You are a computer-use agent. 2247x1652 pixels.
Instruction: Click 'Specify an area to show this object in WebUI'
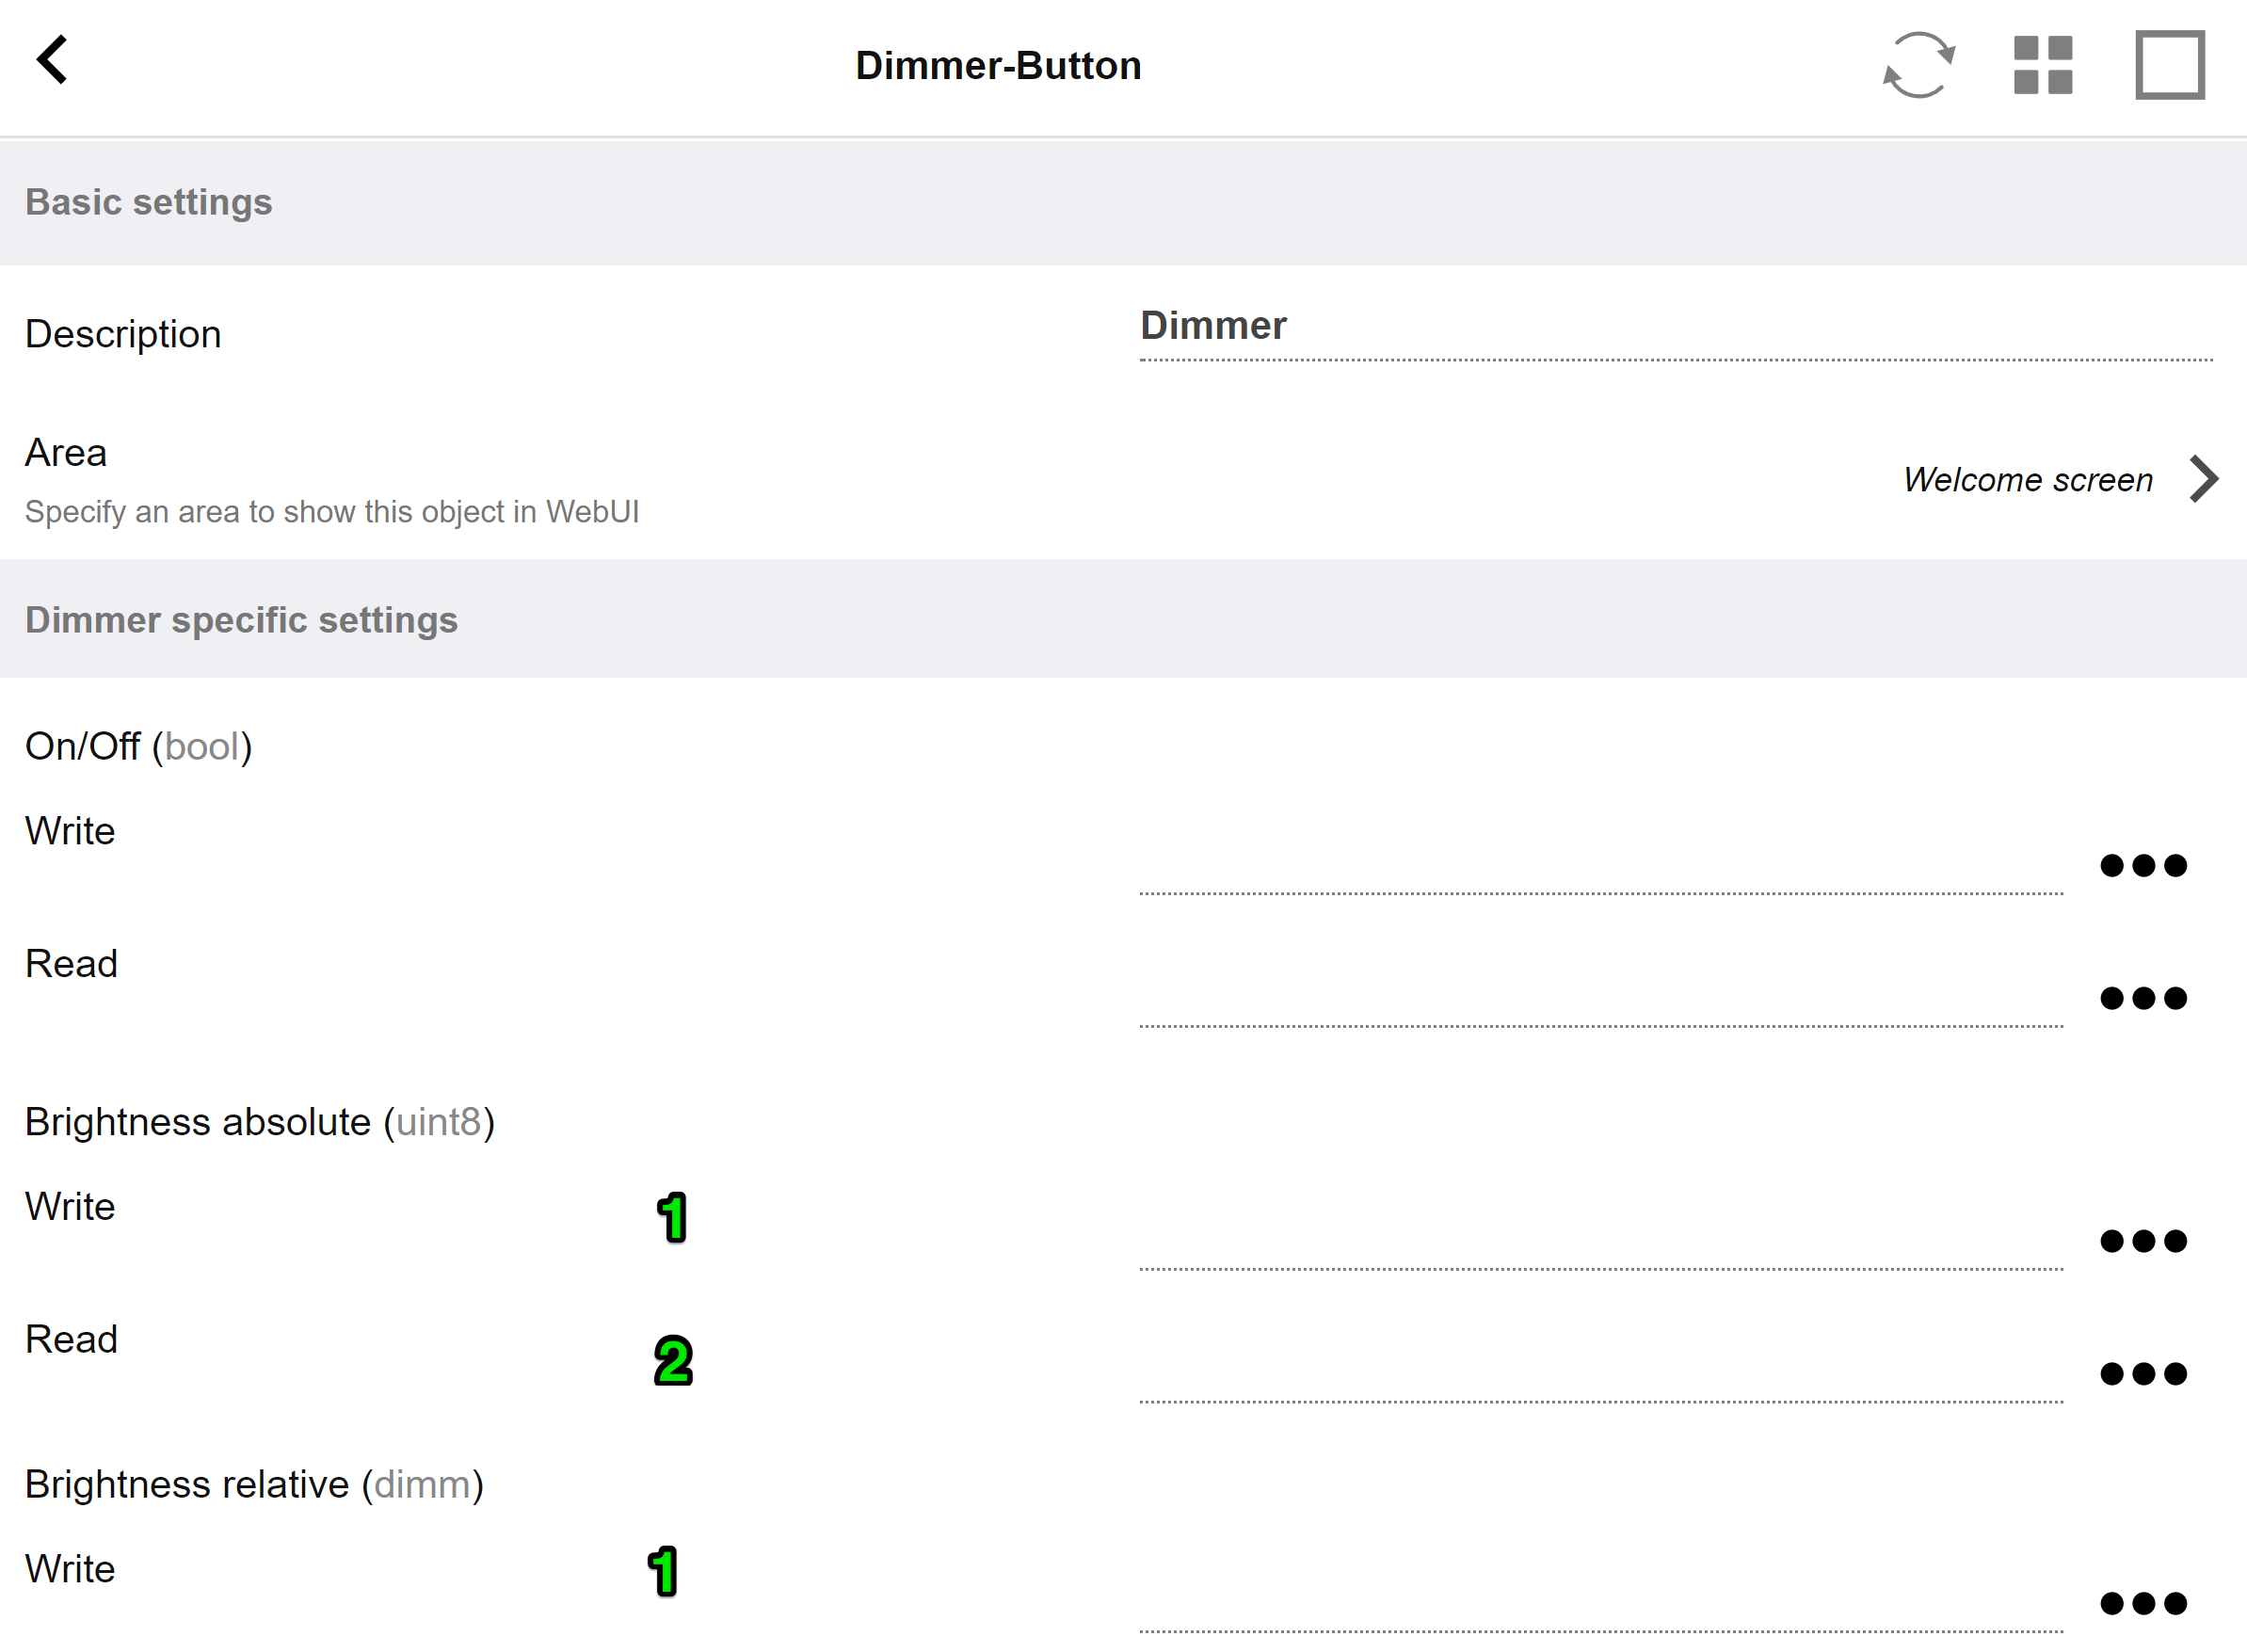point(332,512)
